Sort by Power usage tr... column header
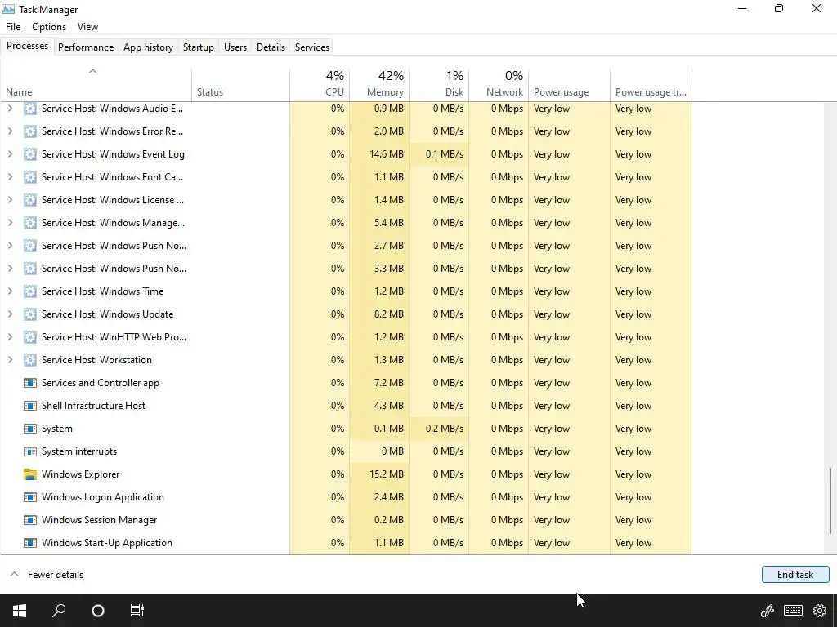 pos(651,84)
